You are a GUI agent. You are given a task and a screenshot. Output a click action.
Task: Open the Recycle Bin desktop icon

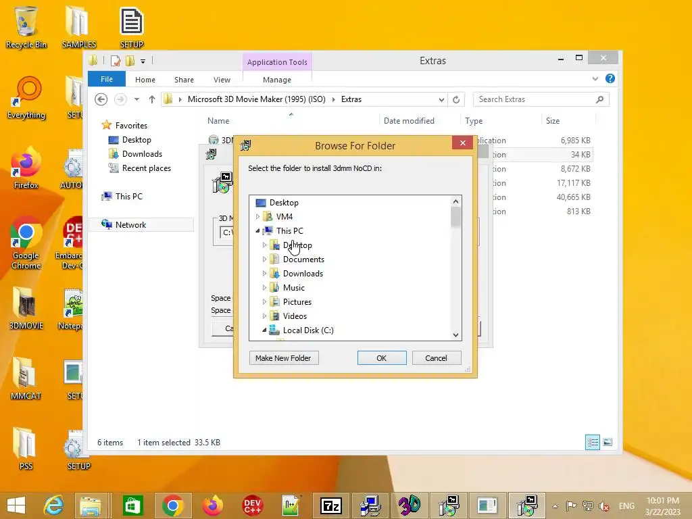pos(26,27)
